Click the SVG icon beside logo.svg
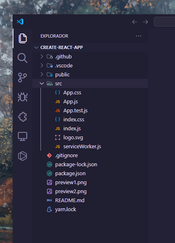This screenshot has height=243, width=175. 58,138
